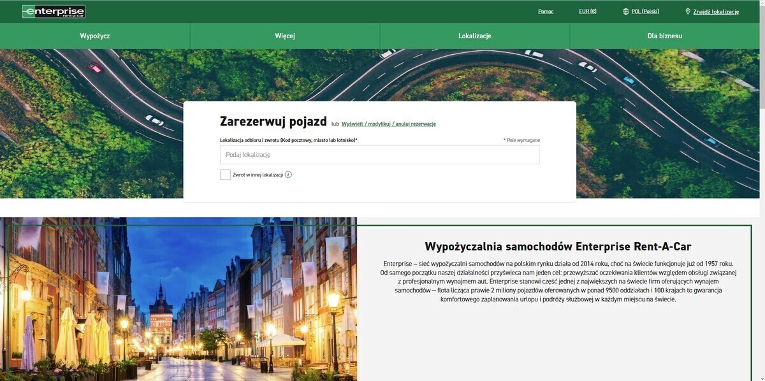The width and height of the screenshot is (765, 381).
Task: Click the info icon beside Zwrot w innej lokalizacji
Action: tap(288, 173)
